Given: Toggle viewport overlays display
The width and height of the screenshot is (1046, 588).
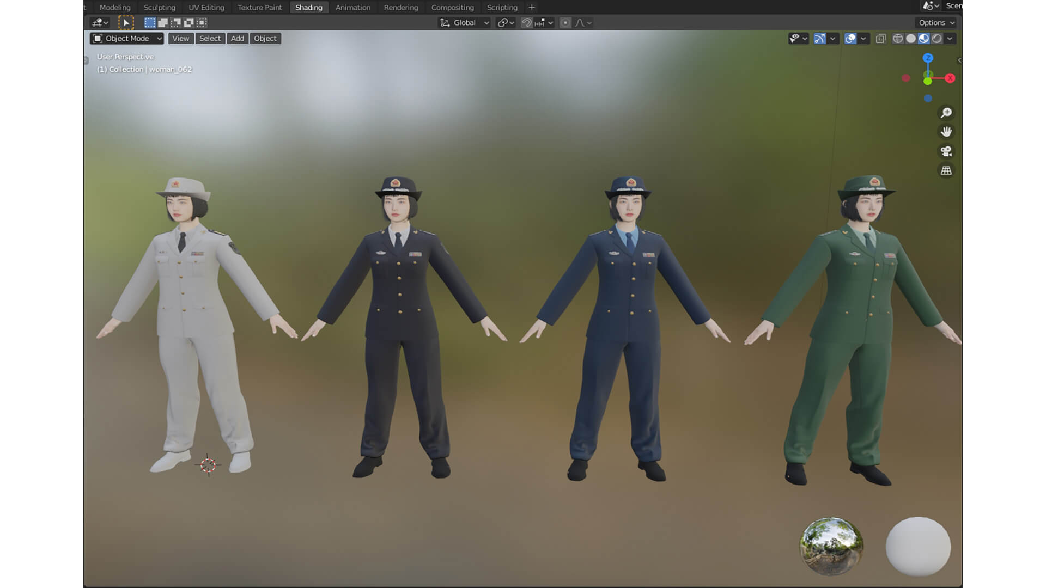Looking at the screenshot, I should click(x=850, y=39).
